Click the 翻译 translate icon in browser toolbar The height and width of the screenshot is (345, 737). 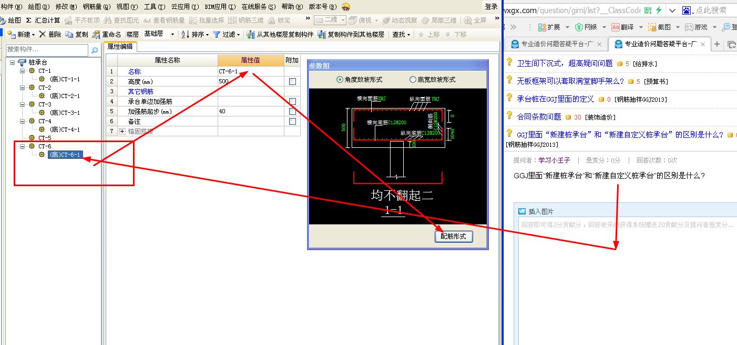[615, 27]
